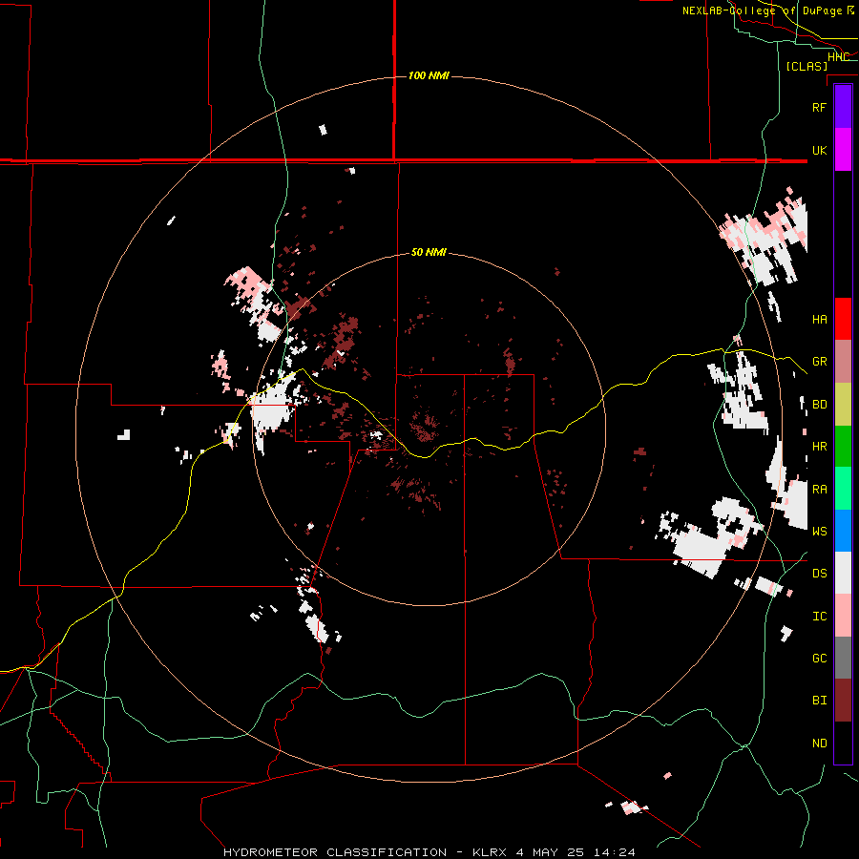Click the ND black legend swatch
The width and height of the screenshot is (859, 859).
(x=843, y=743)
